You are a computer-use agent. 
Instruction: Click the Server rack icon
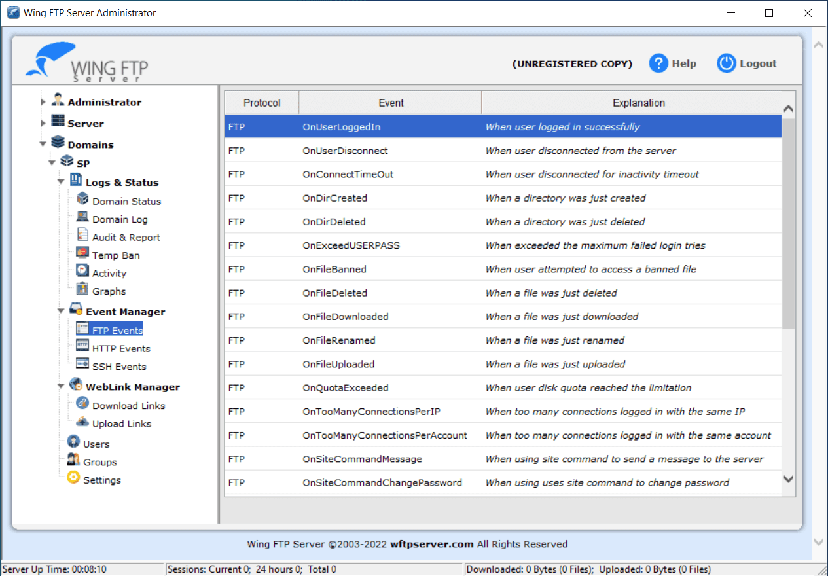[58, 122]
